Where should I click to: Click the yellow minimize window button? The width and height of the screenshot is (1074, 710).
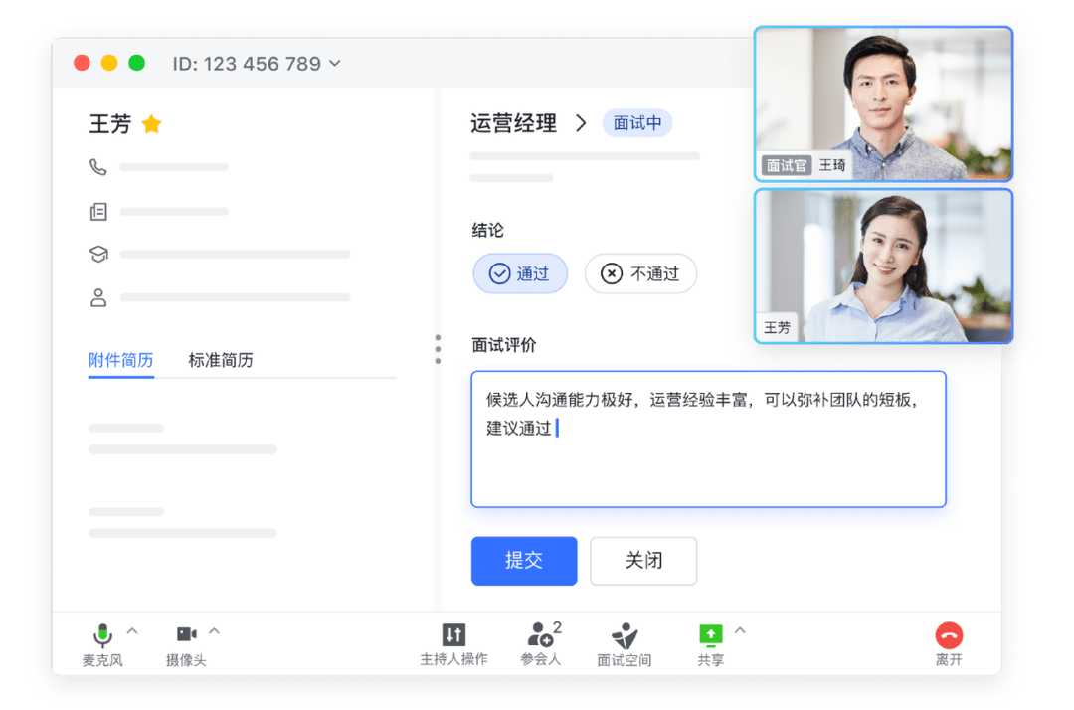(x=109, y=63)
